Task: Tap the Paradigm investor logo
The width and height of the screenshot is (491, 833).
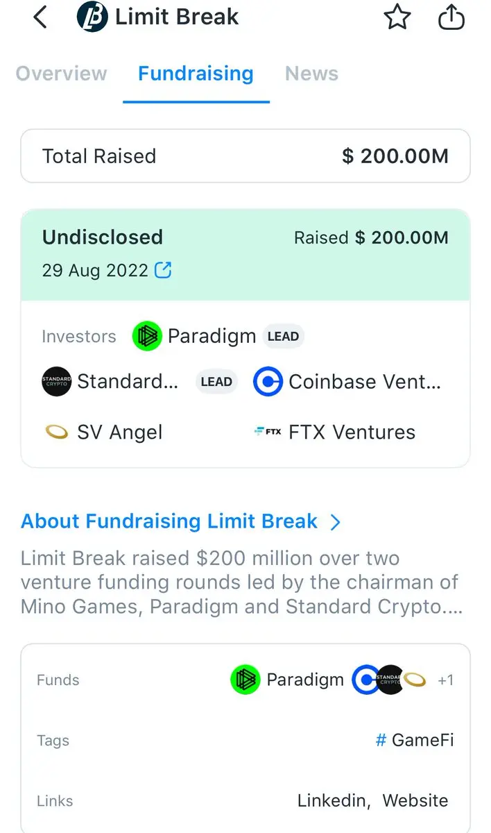Action: pos(147,337)
